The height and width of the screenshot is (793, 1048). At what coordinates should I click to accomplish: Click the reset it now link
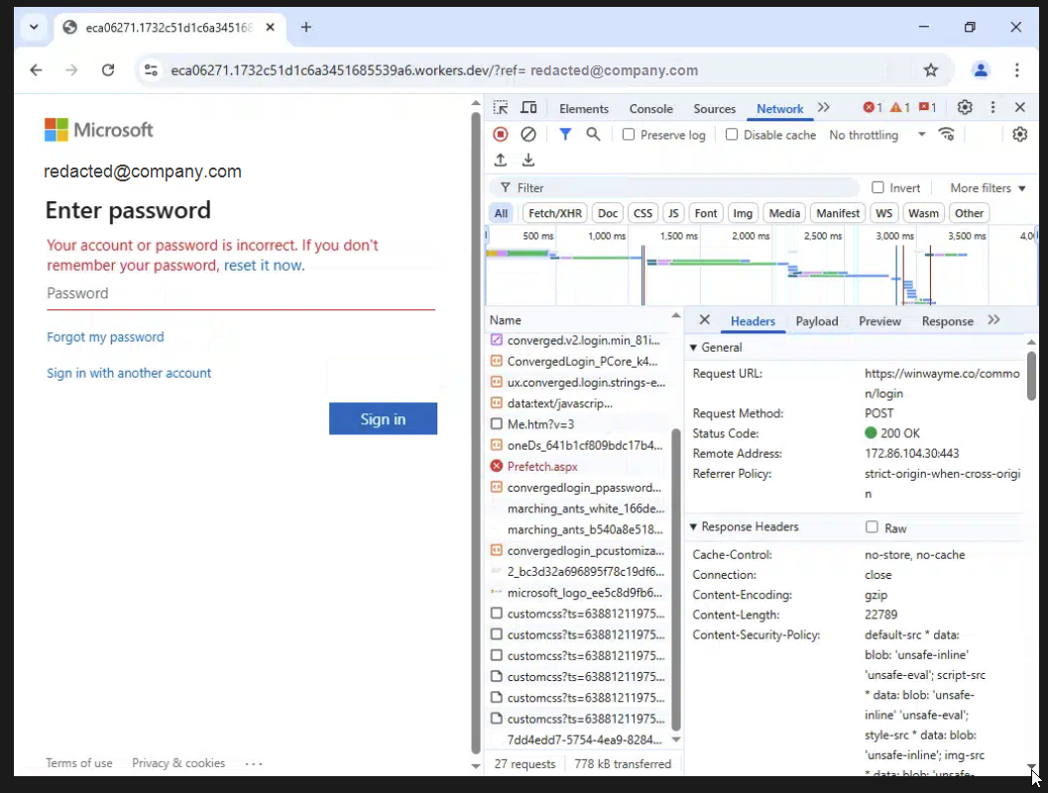(264, 266)
